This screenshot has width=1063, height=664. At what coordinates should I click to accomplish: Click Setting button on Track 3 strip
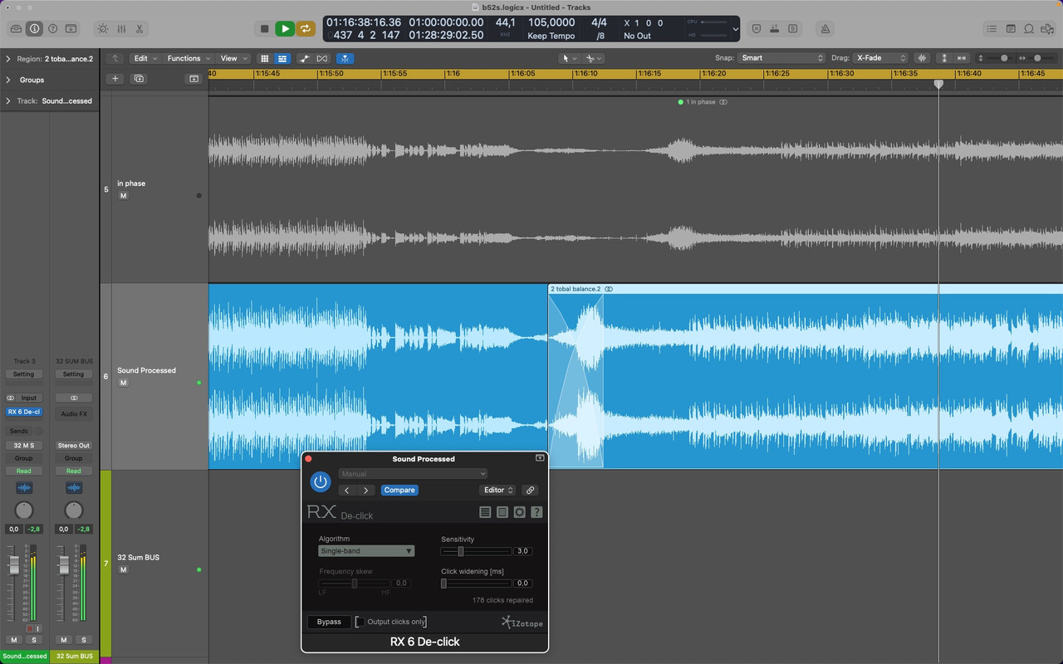(24, 374)
